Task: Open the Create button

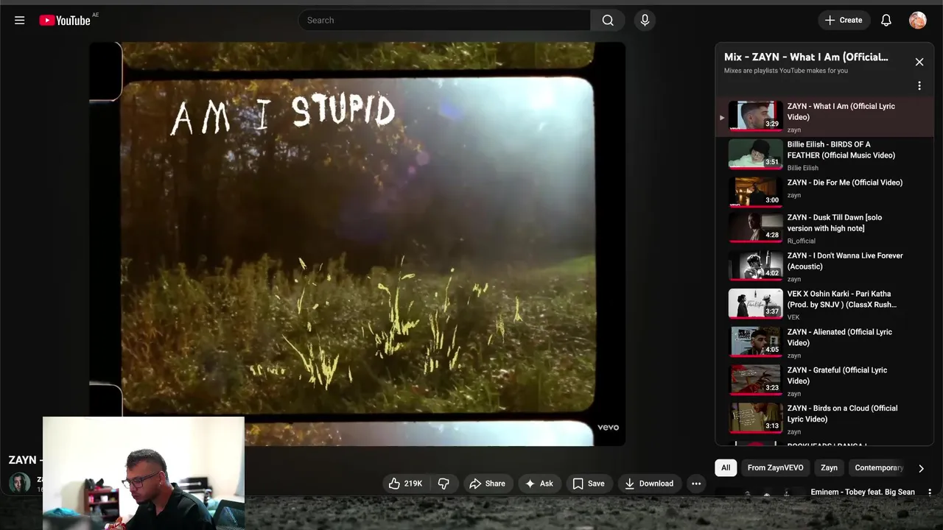Action: point(844,21)
